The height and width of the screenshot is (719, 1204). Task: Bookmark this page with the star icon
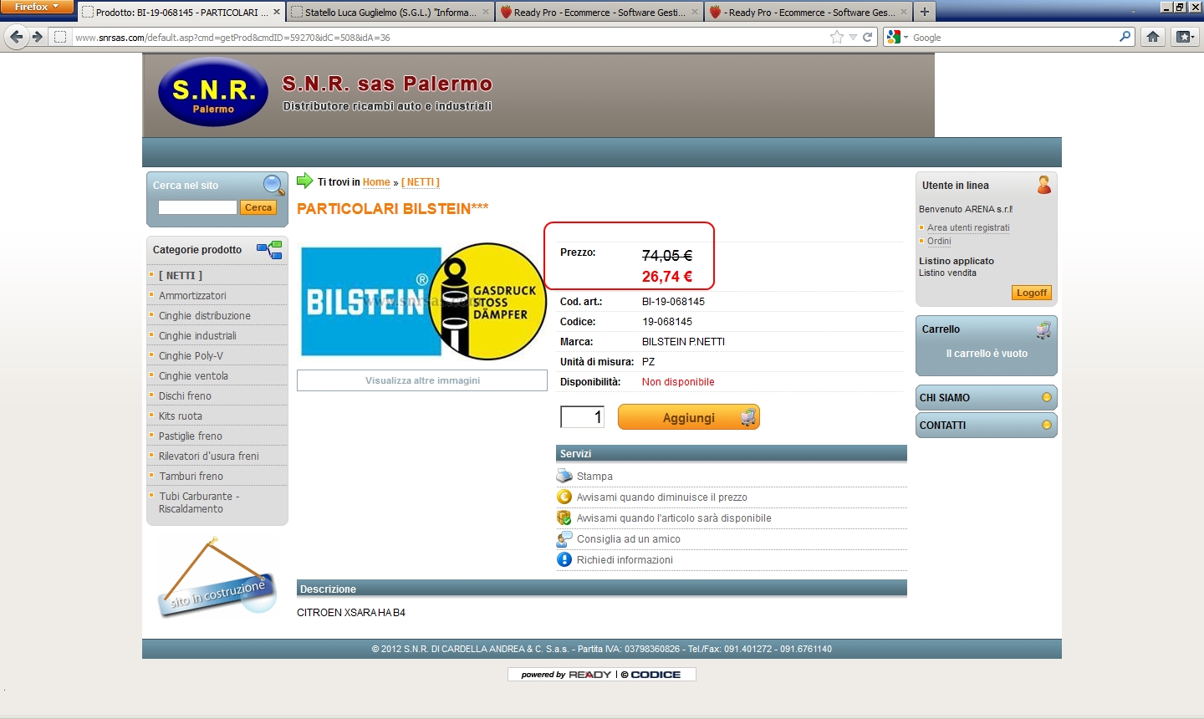click(837, 37)
